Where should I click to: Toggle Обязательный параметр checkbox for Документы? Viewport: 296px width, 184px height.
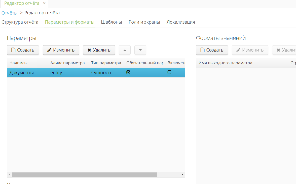coord(128,72)
